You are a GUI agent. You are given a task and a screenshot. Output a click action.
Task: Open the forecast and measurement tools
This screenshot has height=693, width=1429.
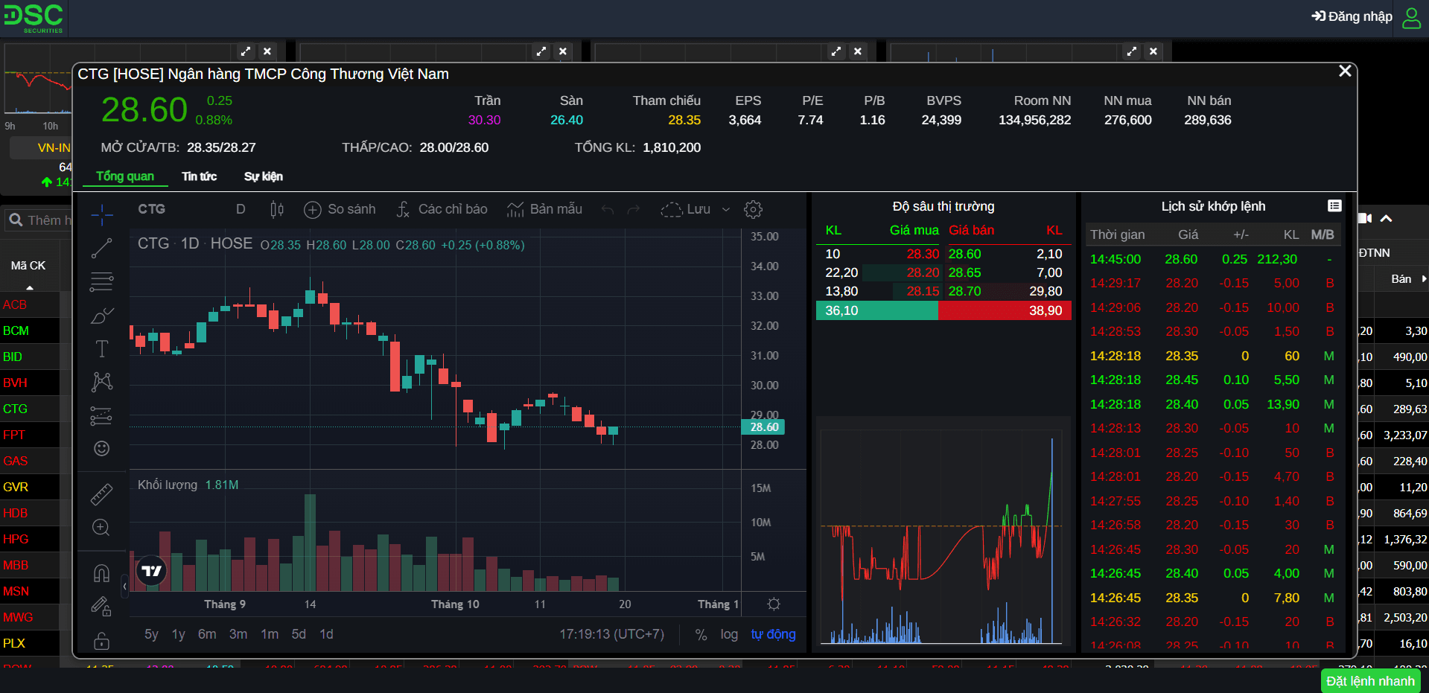pos(102,415)
